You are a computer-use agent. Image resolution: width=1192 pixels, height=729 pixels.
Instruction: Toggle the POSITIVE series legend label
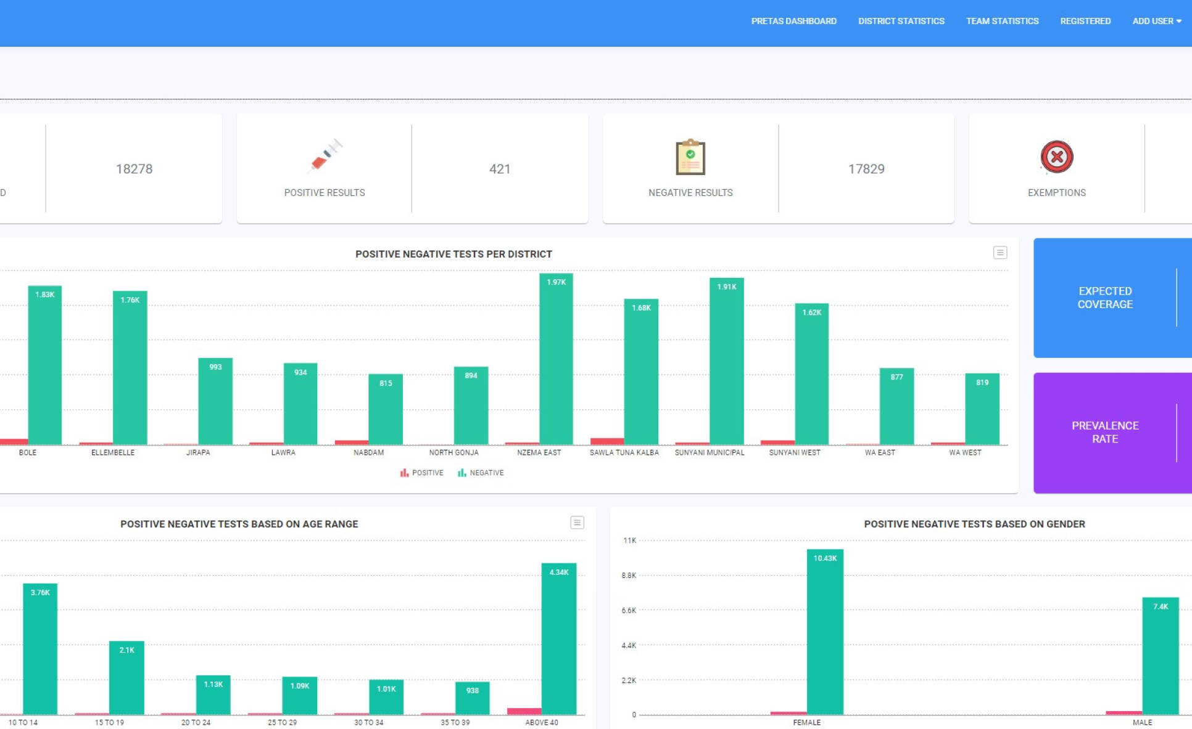tap(428, 473)
